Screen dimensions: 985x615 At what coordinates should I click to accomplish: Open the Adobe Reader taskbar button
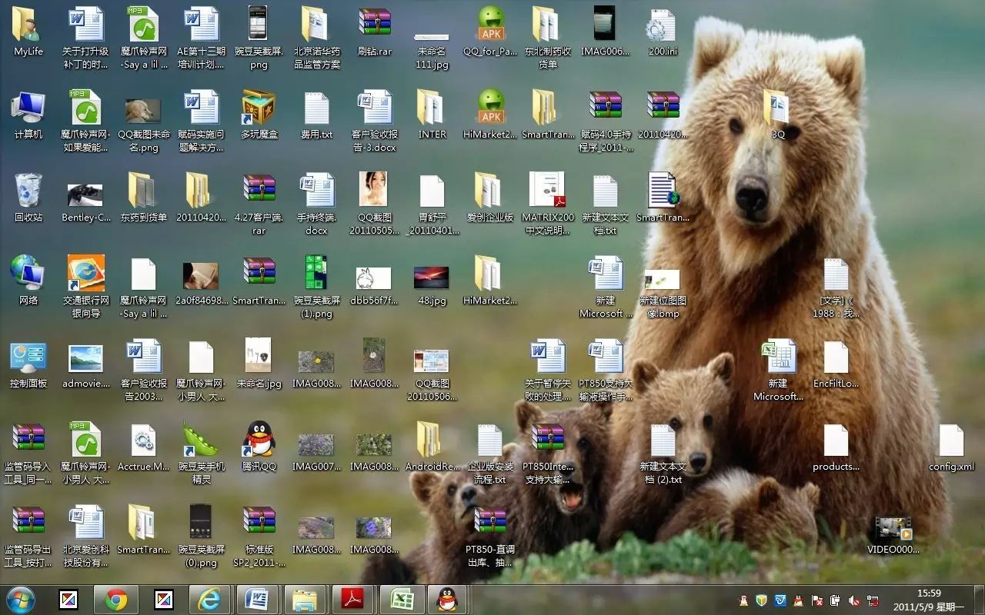(353, 600)
